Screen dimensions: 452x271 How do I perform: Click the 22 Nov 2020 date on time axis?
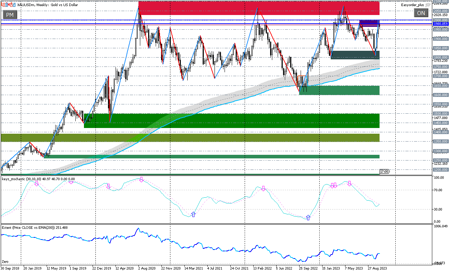(x=170, y=267)
